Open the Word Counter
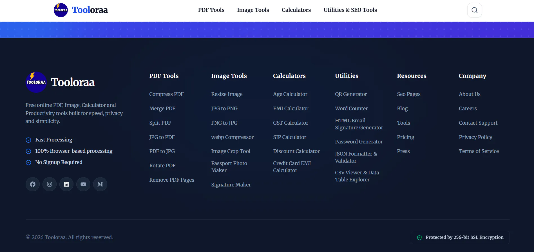 (x=351, y=109)
